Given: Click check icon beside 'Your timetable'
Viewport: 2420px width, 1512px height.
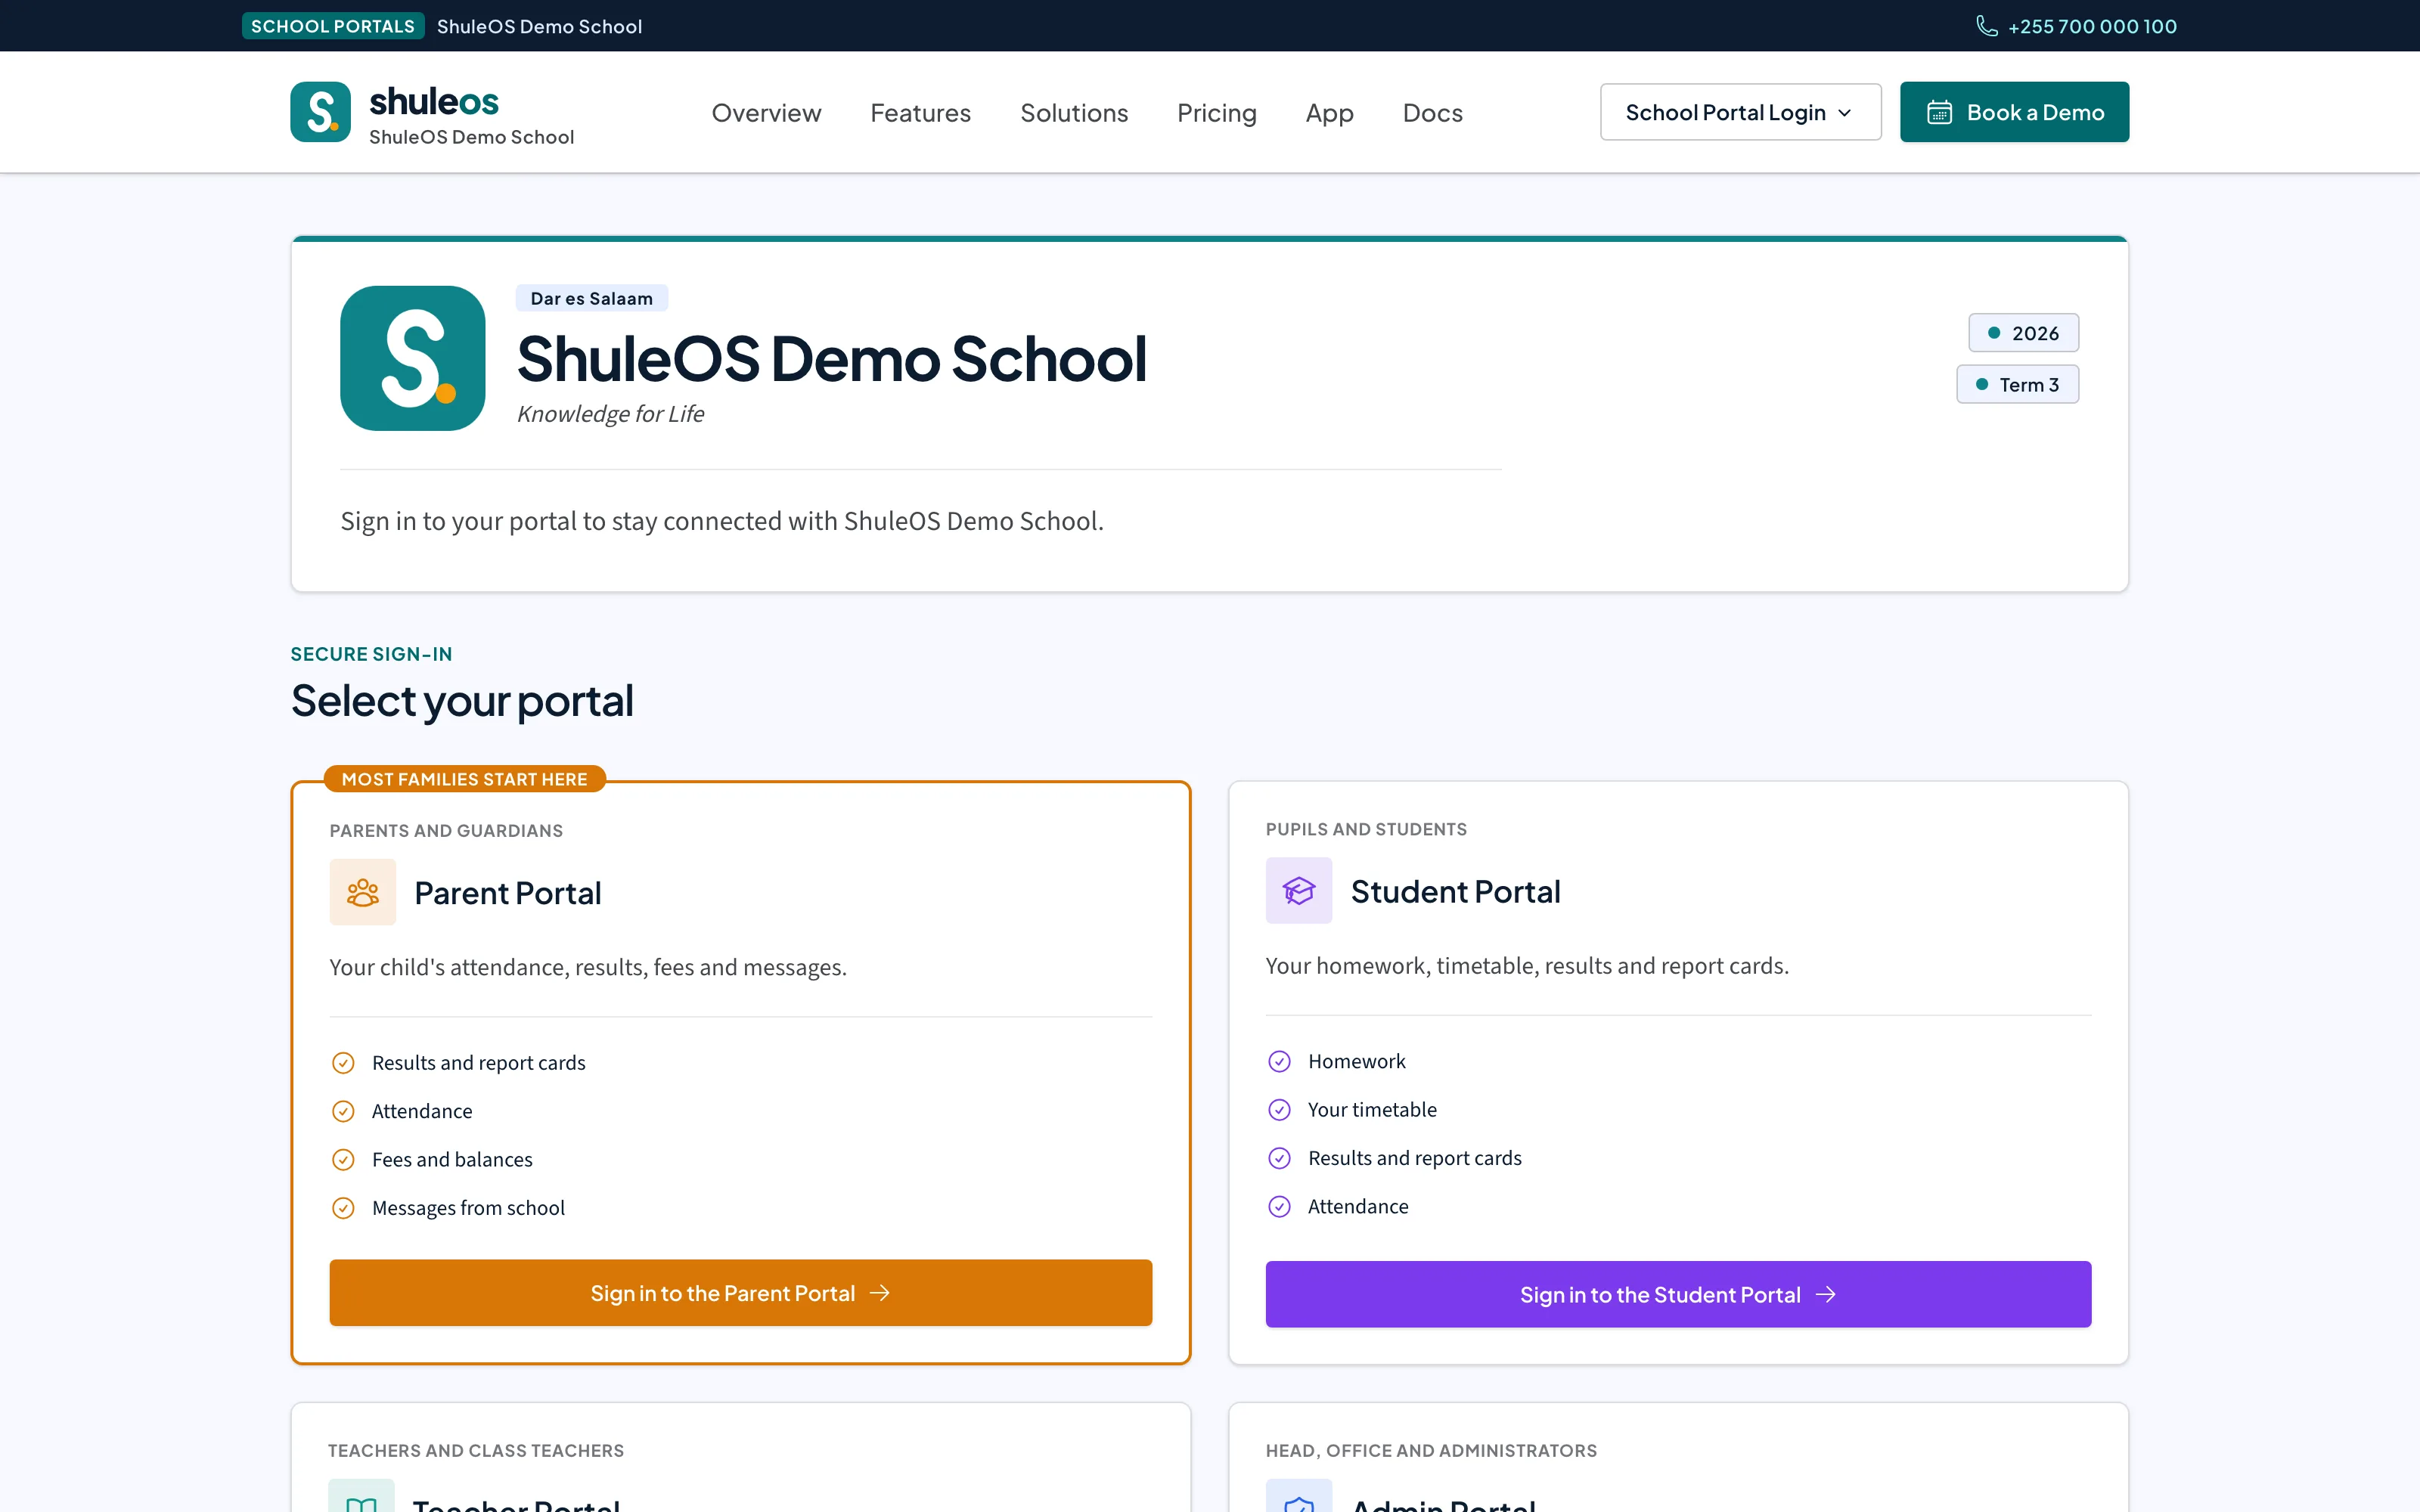Looking at the screenshot, I should (1279, 1109).
